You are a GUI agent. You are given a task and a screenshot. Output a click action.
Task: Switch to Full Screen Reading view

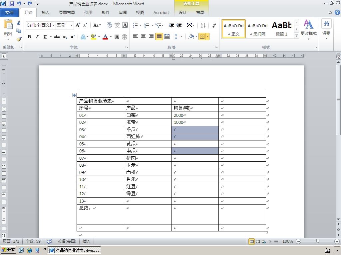click(258, 241)
